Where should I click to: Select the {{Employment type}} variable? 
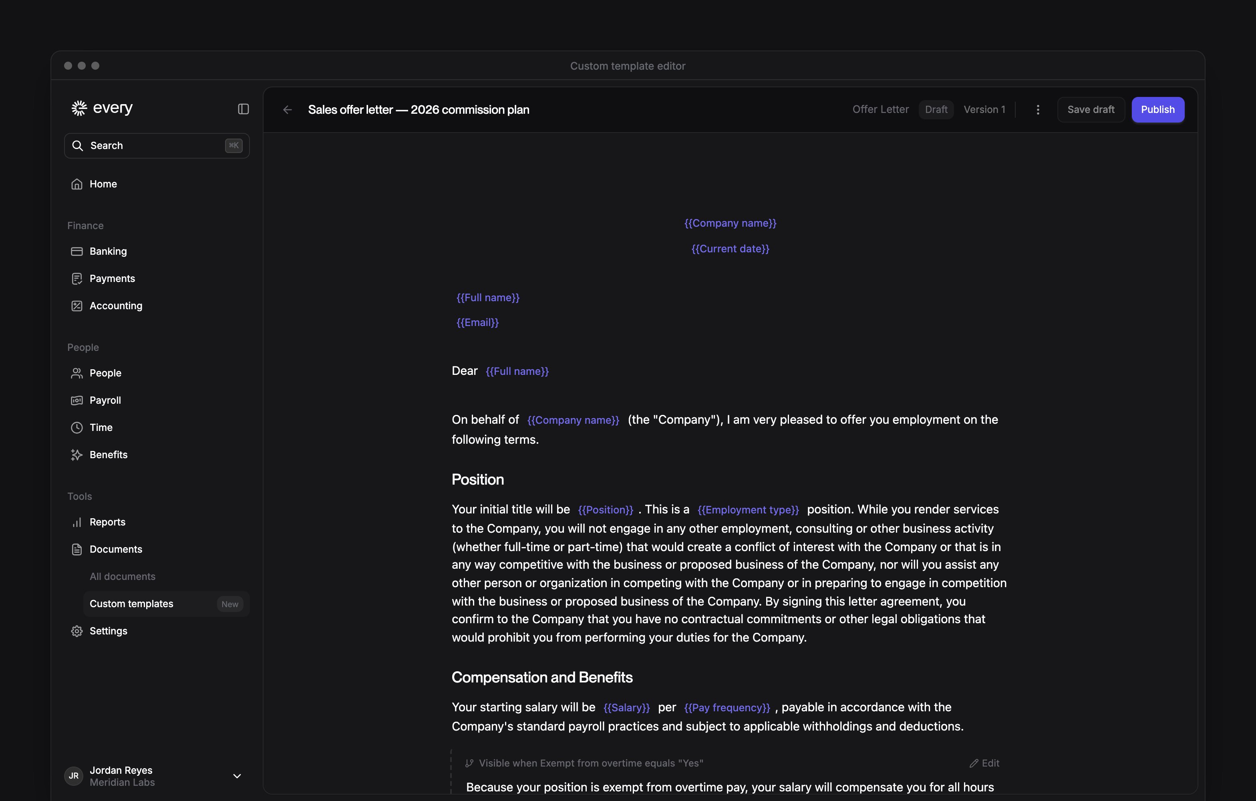coord(748,509)
